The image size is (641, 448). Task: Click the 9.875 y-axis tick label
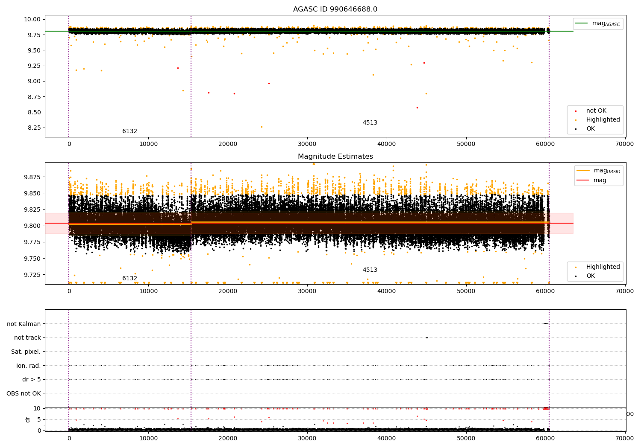tap(32, 177)
